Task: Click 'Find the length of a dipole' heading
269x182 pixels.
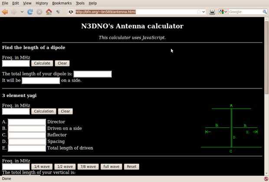Action: (x=34, y=48)
